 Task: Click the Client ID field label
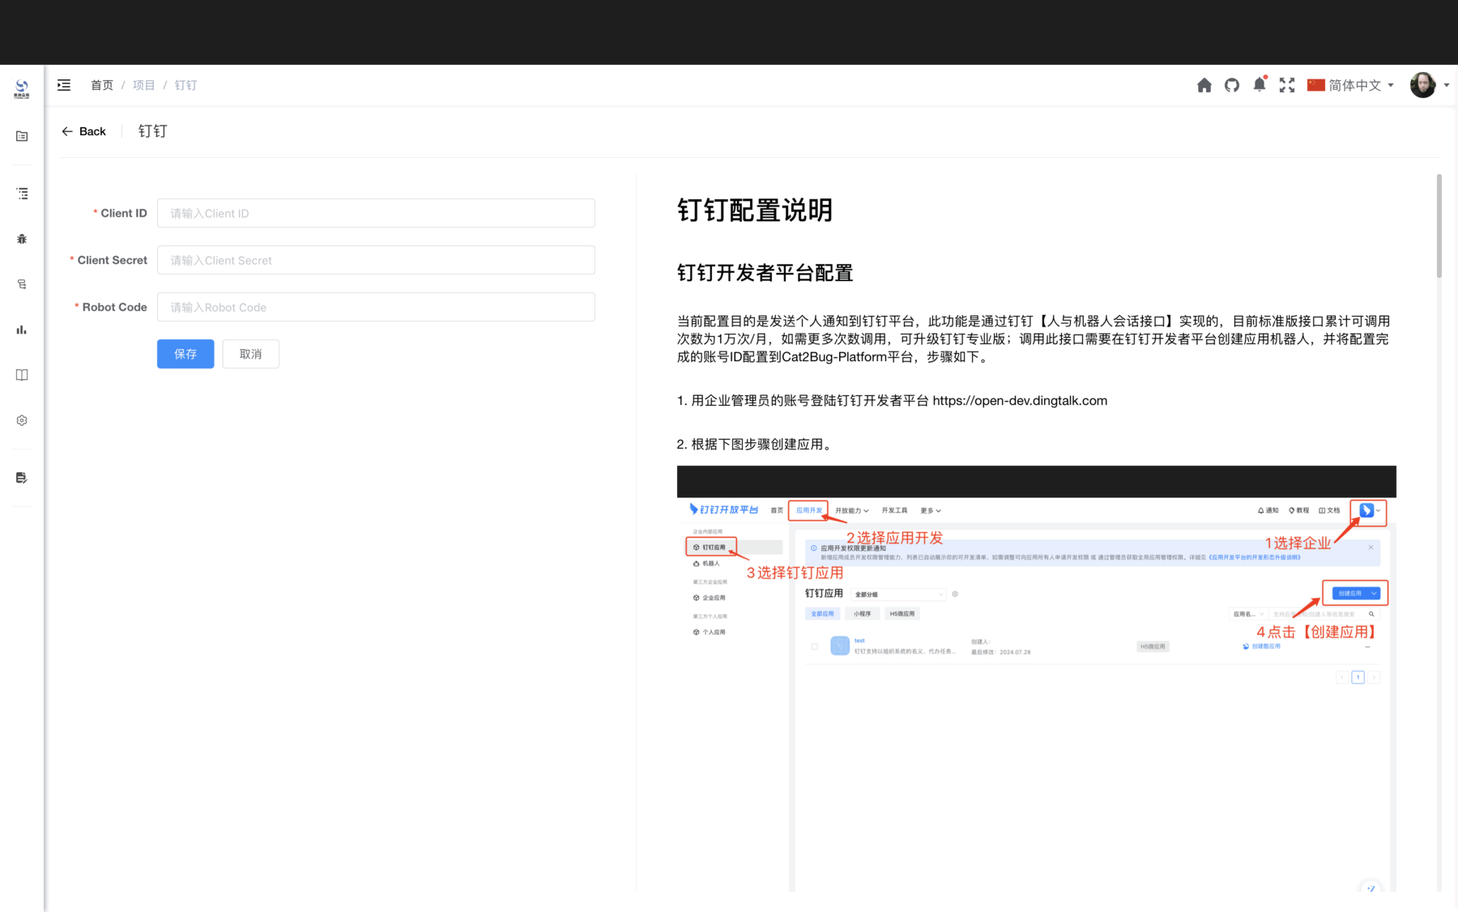[x=124, y=213]
